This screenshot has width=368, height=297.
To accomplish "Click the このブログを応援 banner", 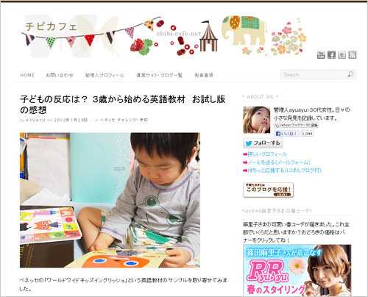I will (268, 190).
